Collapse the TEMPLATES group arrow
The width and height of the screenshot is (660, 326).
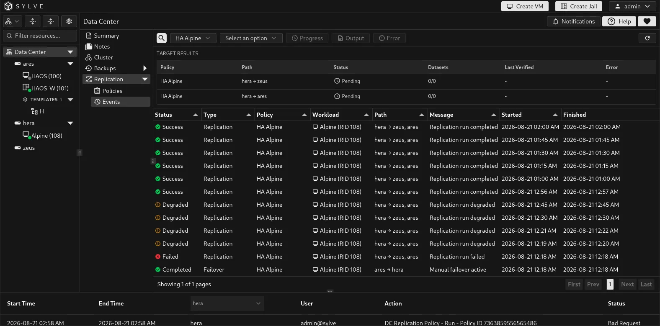click(x=70, y=100)
